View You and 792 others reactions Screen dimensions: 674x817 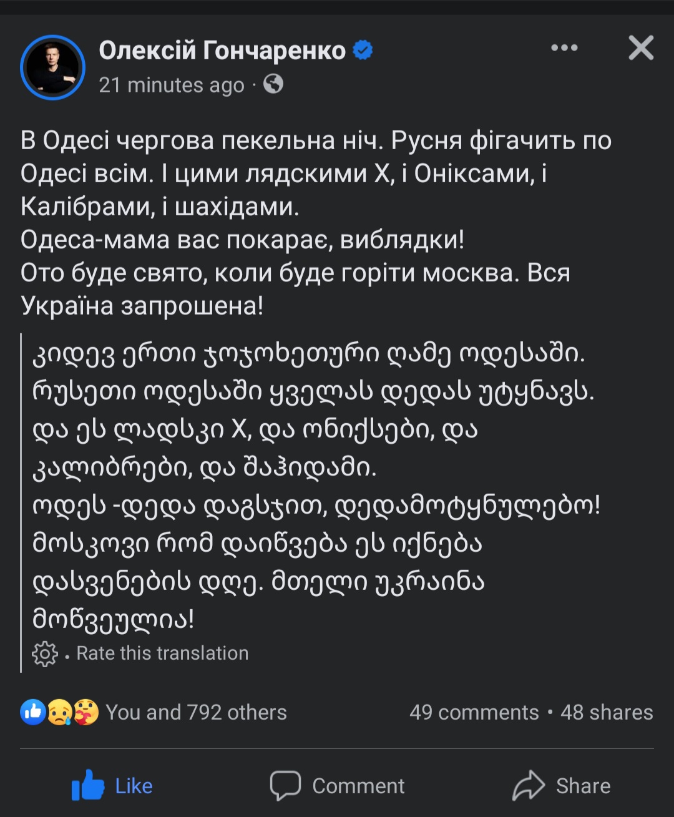tap(196, 712)
